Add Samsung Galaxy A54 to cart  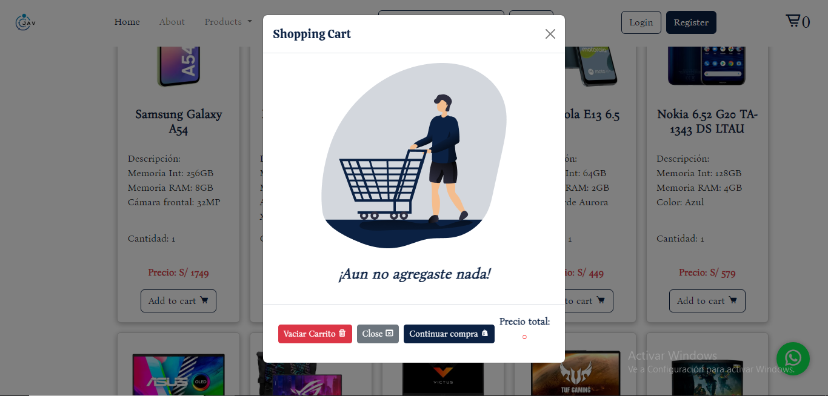pos(178,301)
